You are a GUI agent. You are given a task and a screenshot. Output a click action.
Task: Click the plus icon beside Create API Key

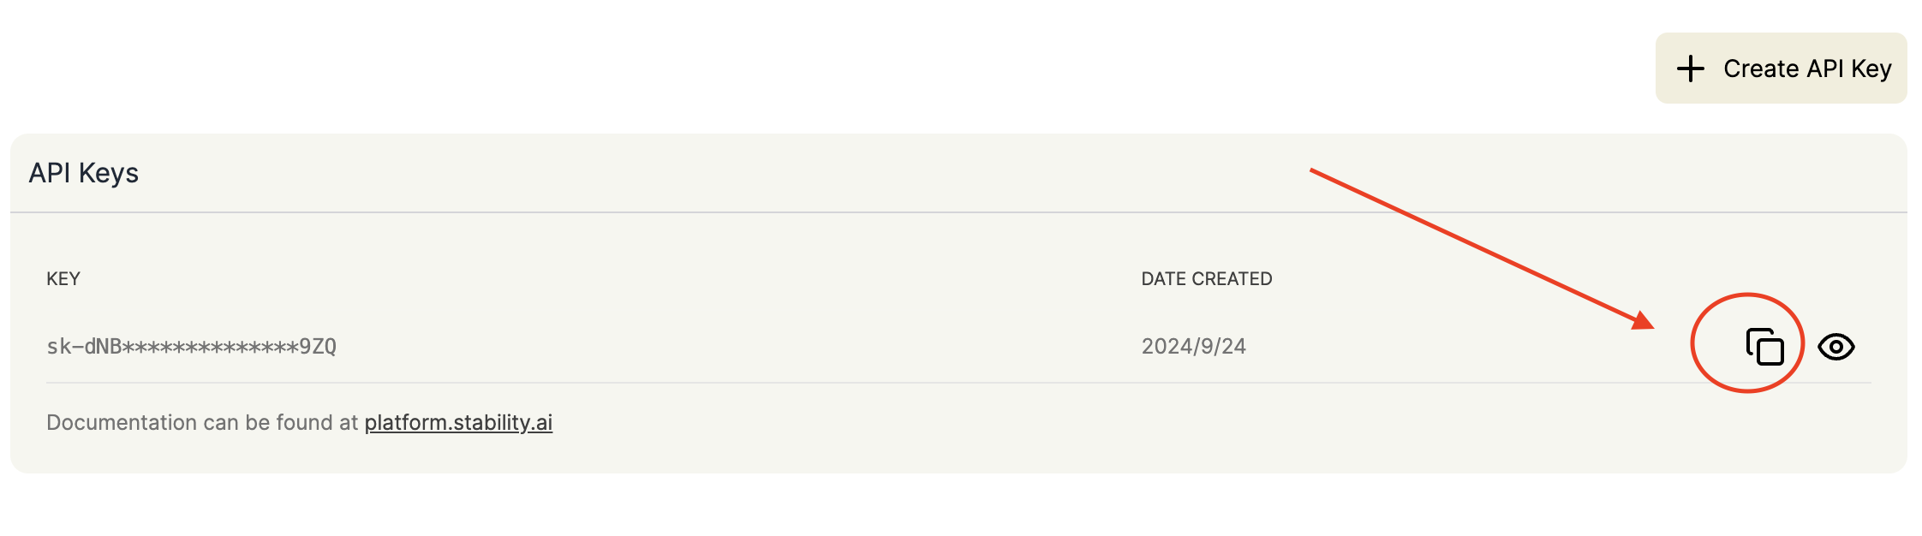(1691, 68)
